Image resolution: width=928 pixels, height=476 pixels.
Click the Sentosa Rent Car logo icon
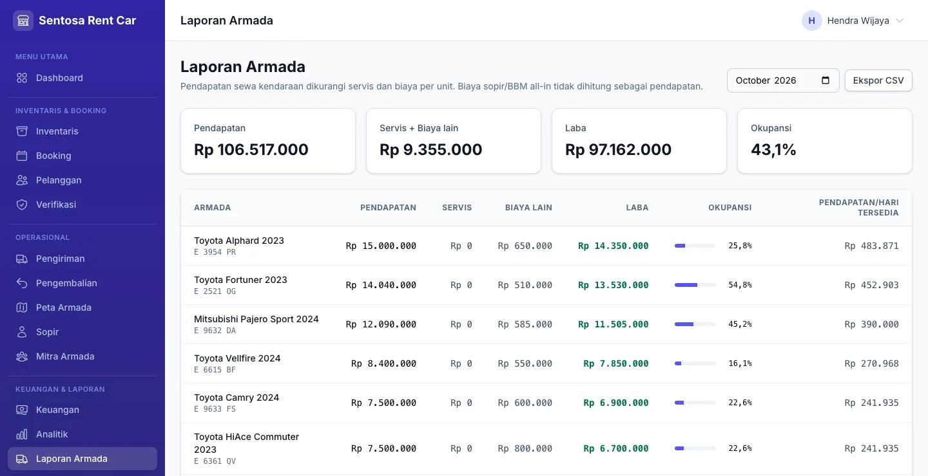[x=23, y=21]
